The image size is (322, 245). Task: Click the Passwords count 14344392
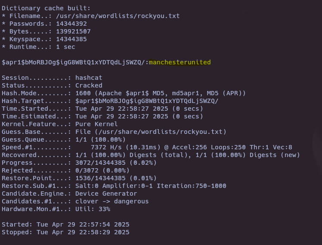click(x=71, y=24)
